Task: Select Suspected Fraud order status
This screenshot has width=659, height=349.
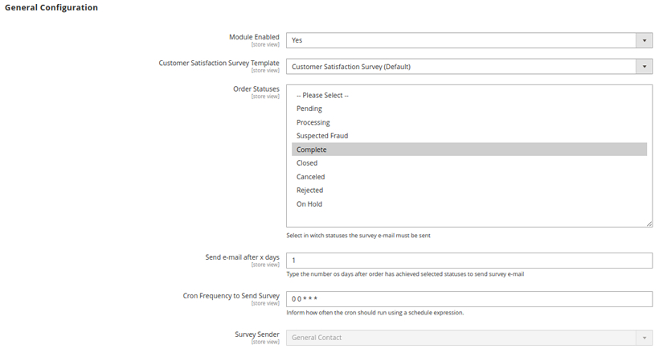Action: (x=469, y=136)
